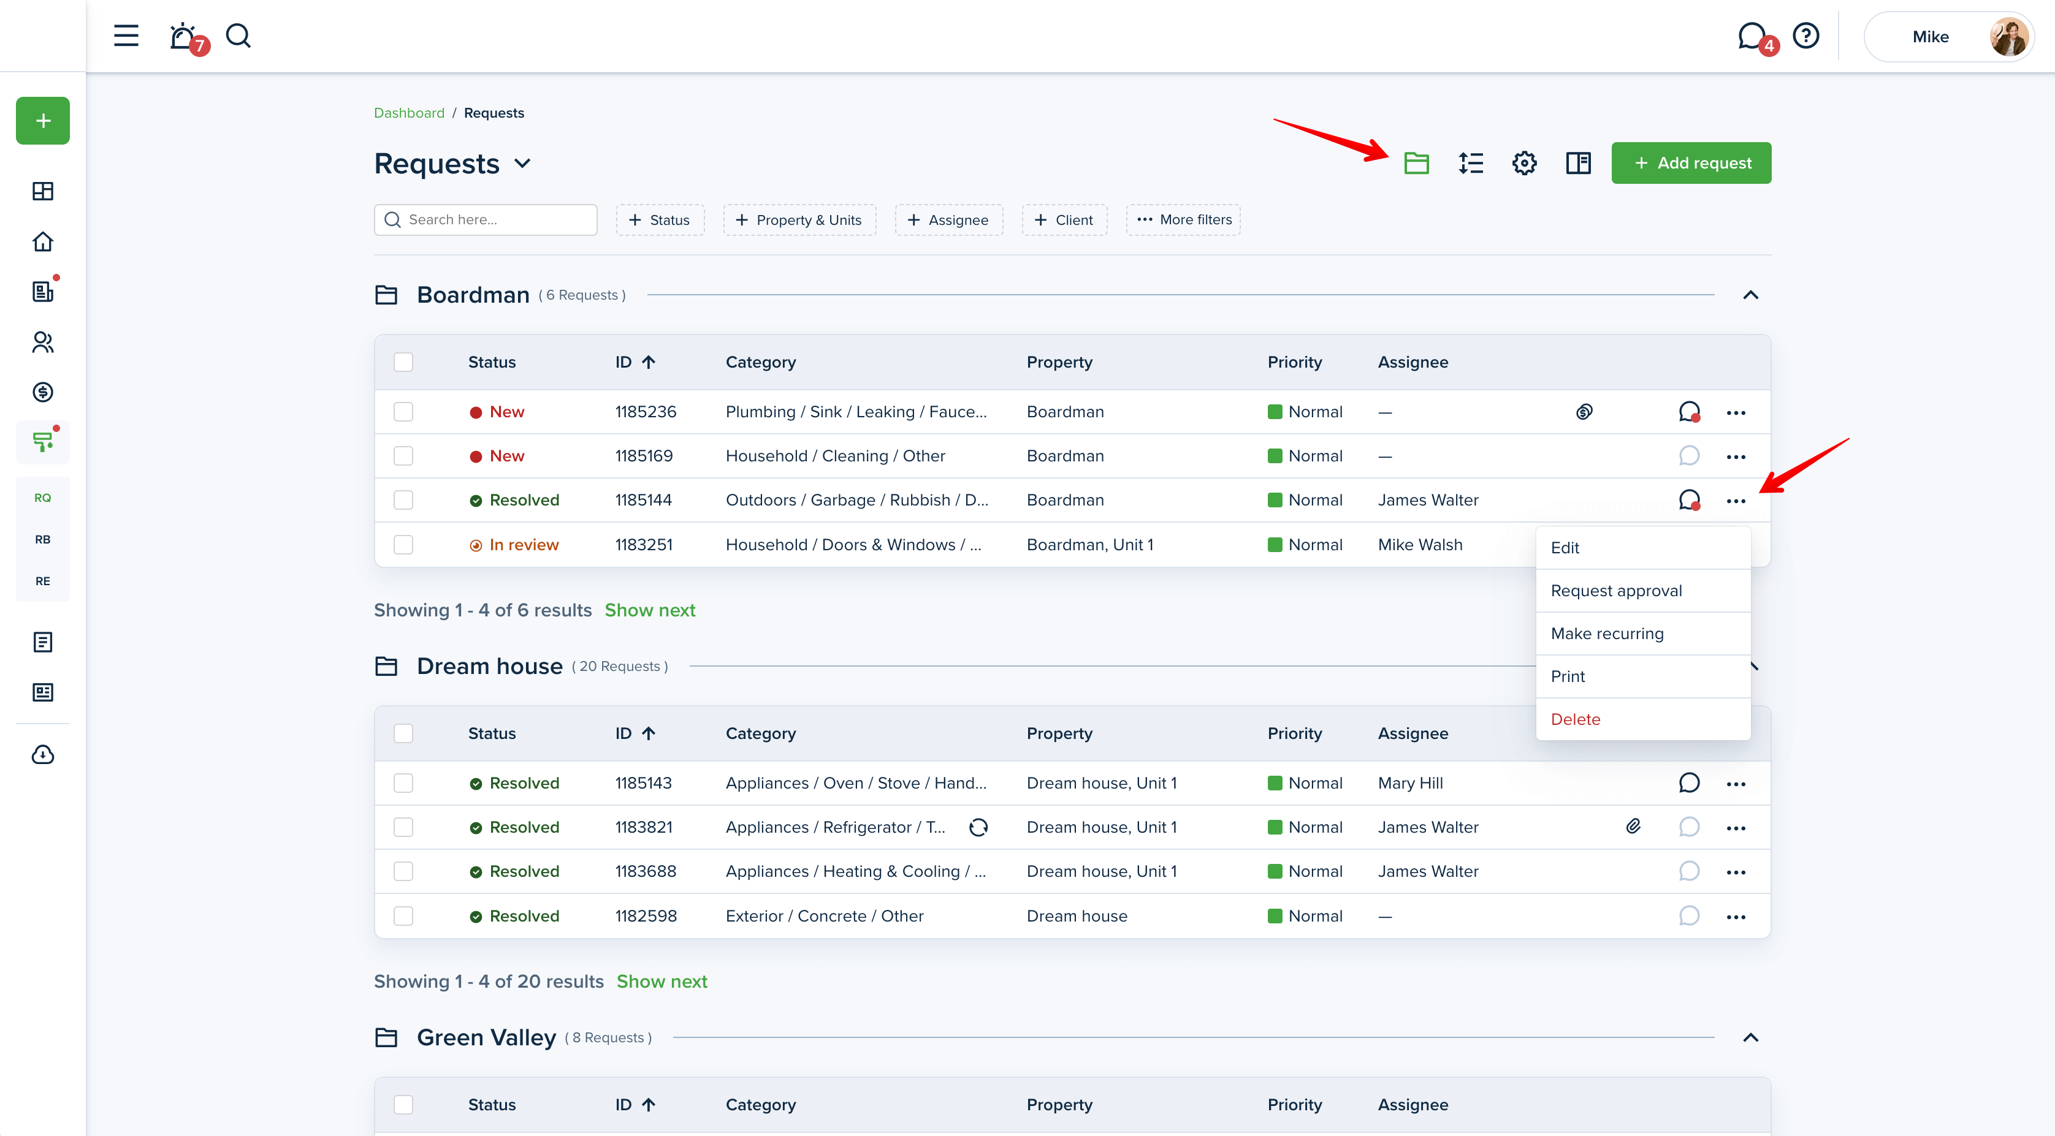
Task: Select checkbox for request 1185169
Action: [403, 456]
